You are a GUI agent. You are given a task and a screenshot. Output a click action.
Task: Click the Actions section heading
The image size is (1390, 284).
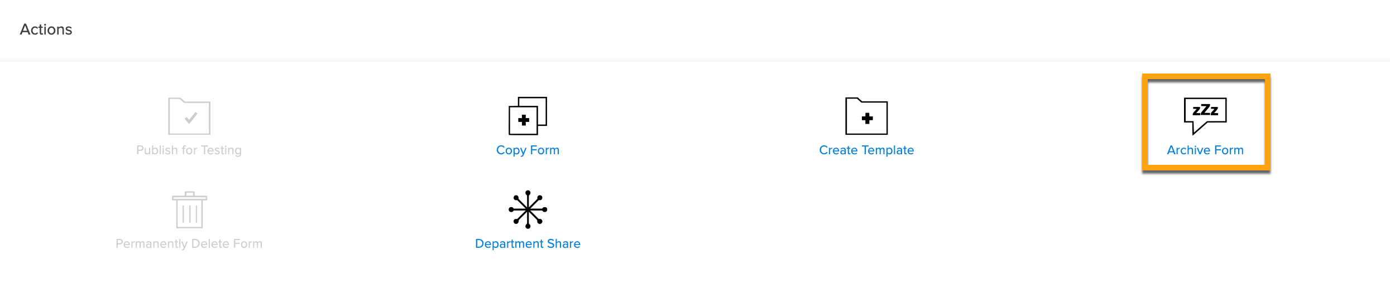pos(46,30)
